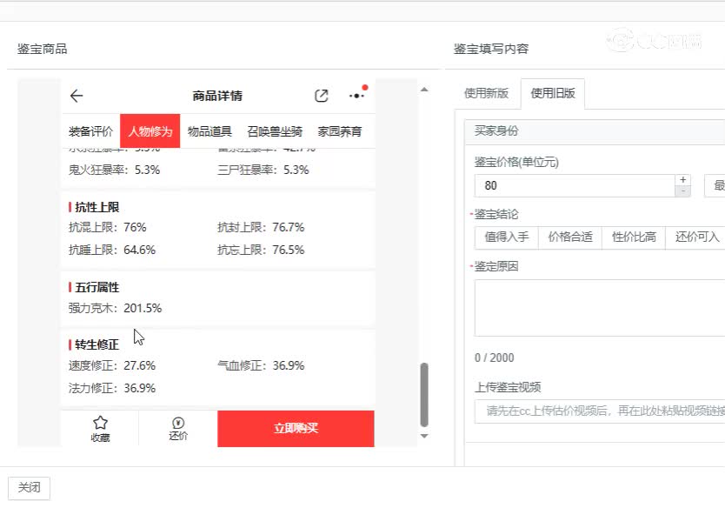Viewport: 725px width, 508px height.
Task: Switch to the 家园养育 tab
Action: pos(340,131)
